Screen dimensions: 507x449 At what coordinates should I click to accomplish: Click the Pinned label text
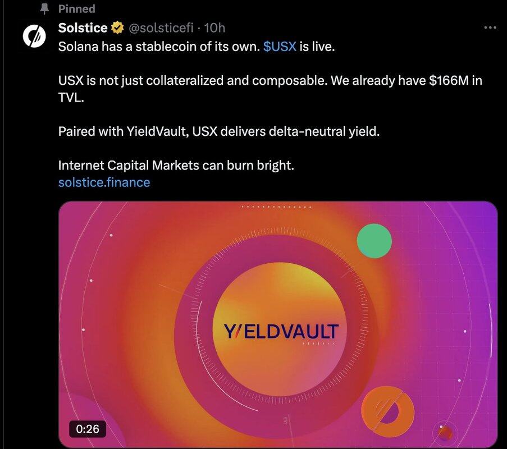coord(77,9)
